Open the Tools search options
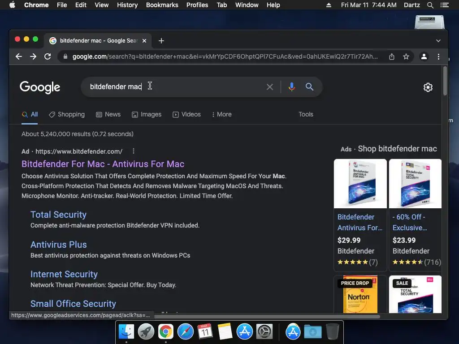Screen dimensions: 459x344 click(306, 114)
